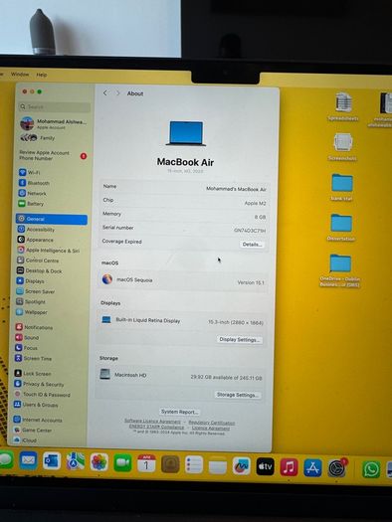
Task: Click the Storage Settings… button
Action: (237, 395)
